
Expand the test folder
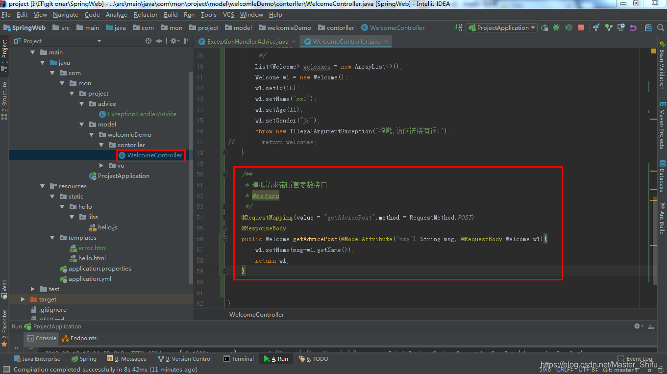pyautogui.click(x=33, y=289)
